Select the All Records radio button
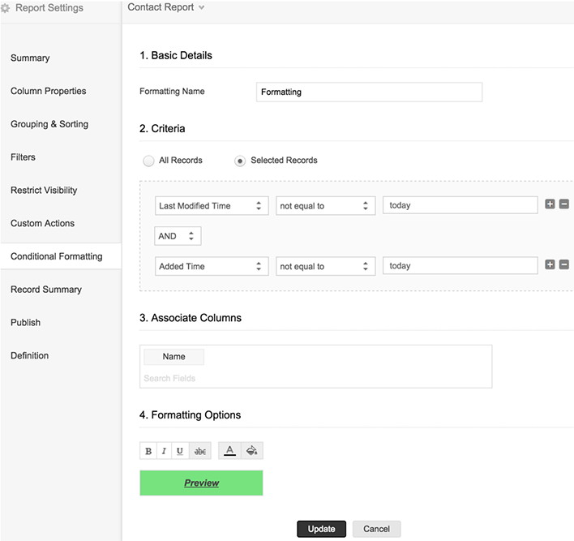 pos(148,161)
